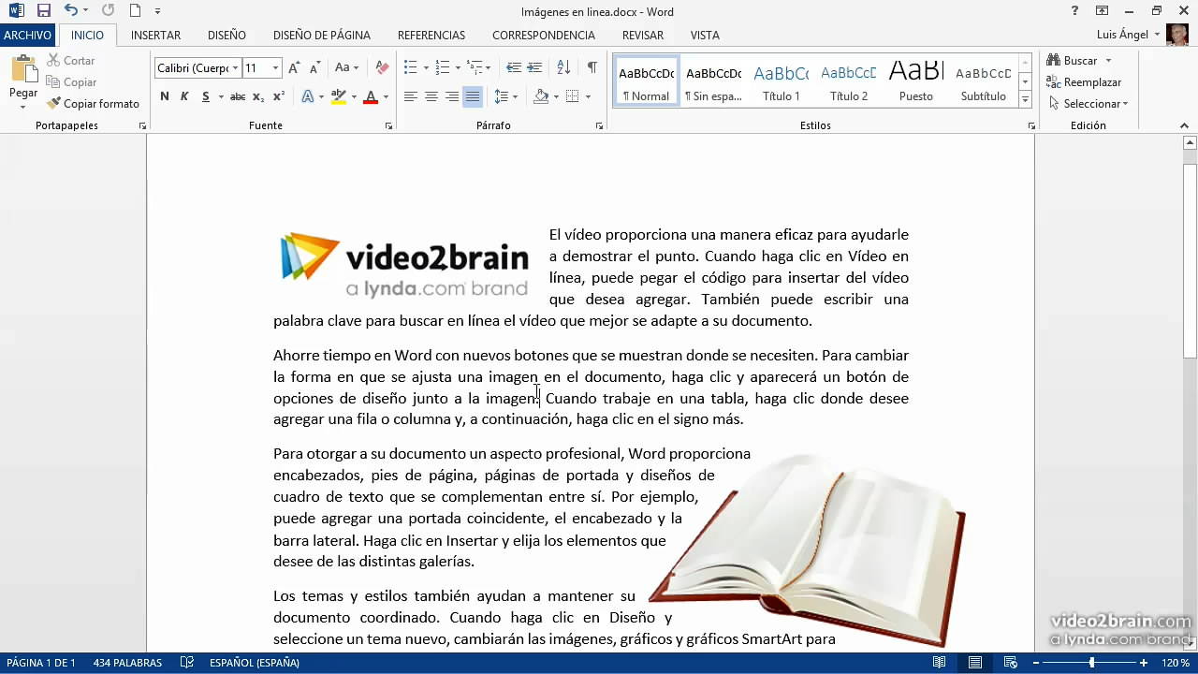This screenshot has height=674, width=1198.
Task: Open the Calibri font name dropdown
Action: click(234, 68)
